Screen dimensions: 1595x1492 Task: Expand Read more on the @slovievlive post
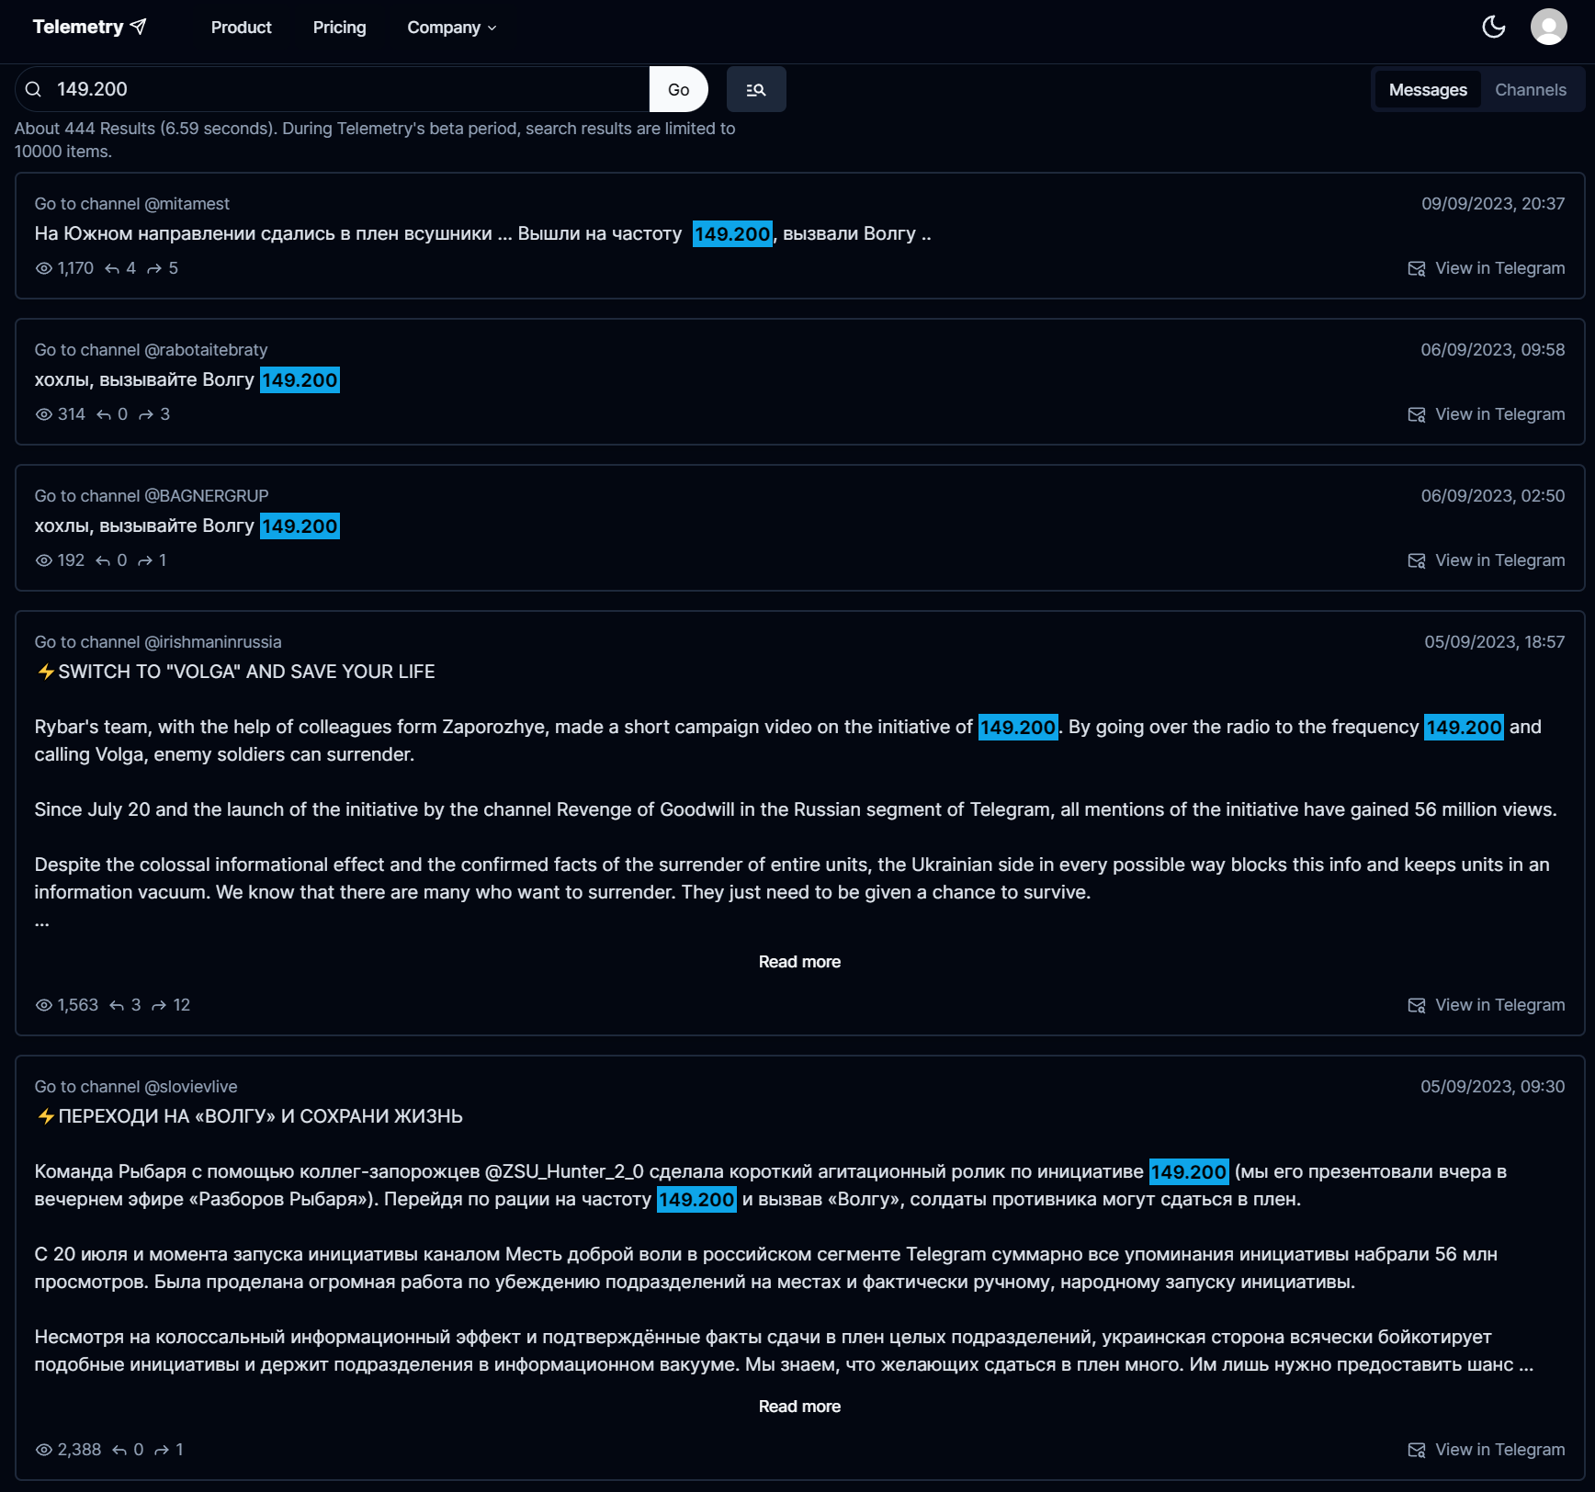tap(799, 1406)
